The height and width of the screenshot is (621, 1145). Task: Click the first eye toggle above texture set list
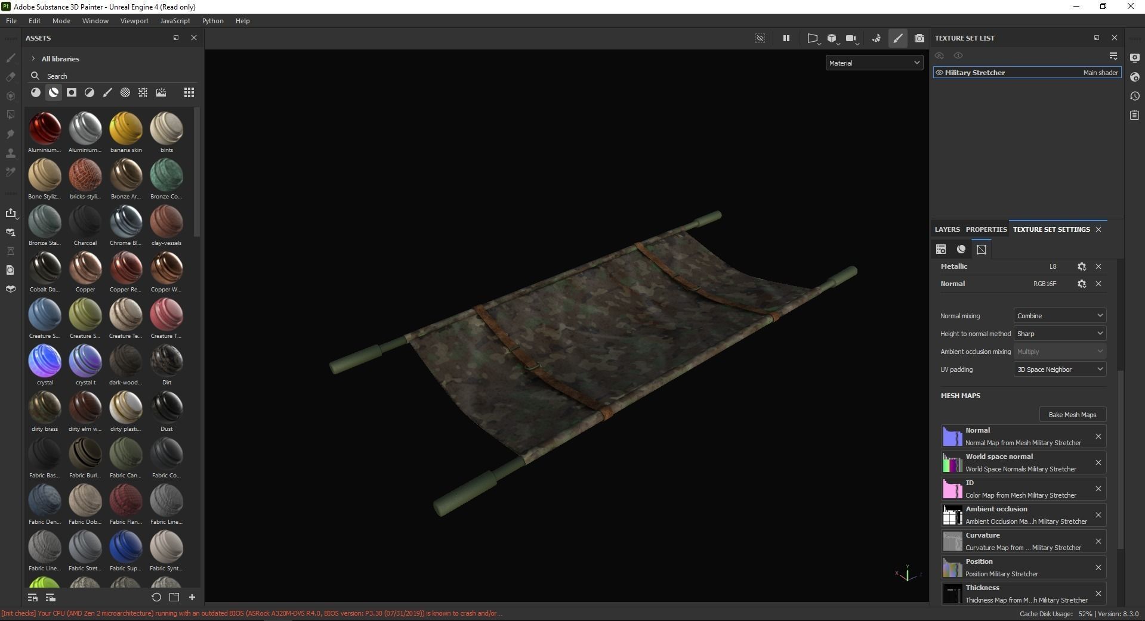(940, 55)
